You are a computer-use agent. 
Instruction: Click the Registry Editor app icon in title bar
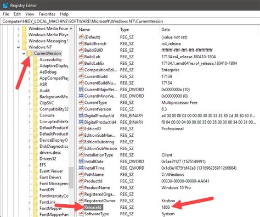tap(5, 5)
